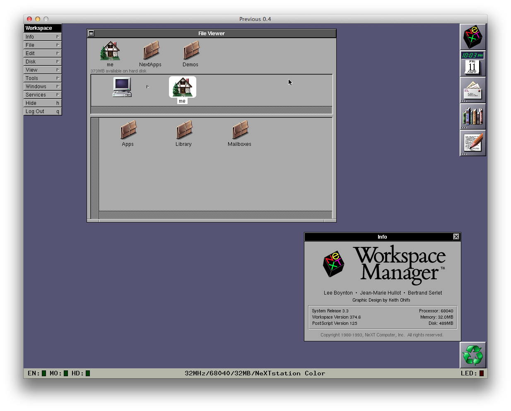Click the Recycler icon

(473, 355)
